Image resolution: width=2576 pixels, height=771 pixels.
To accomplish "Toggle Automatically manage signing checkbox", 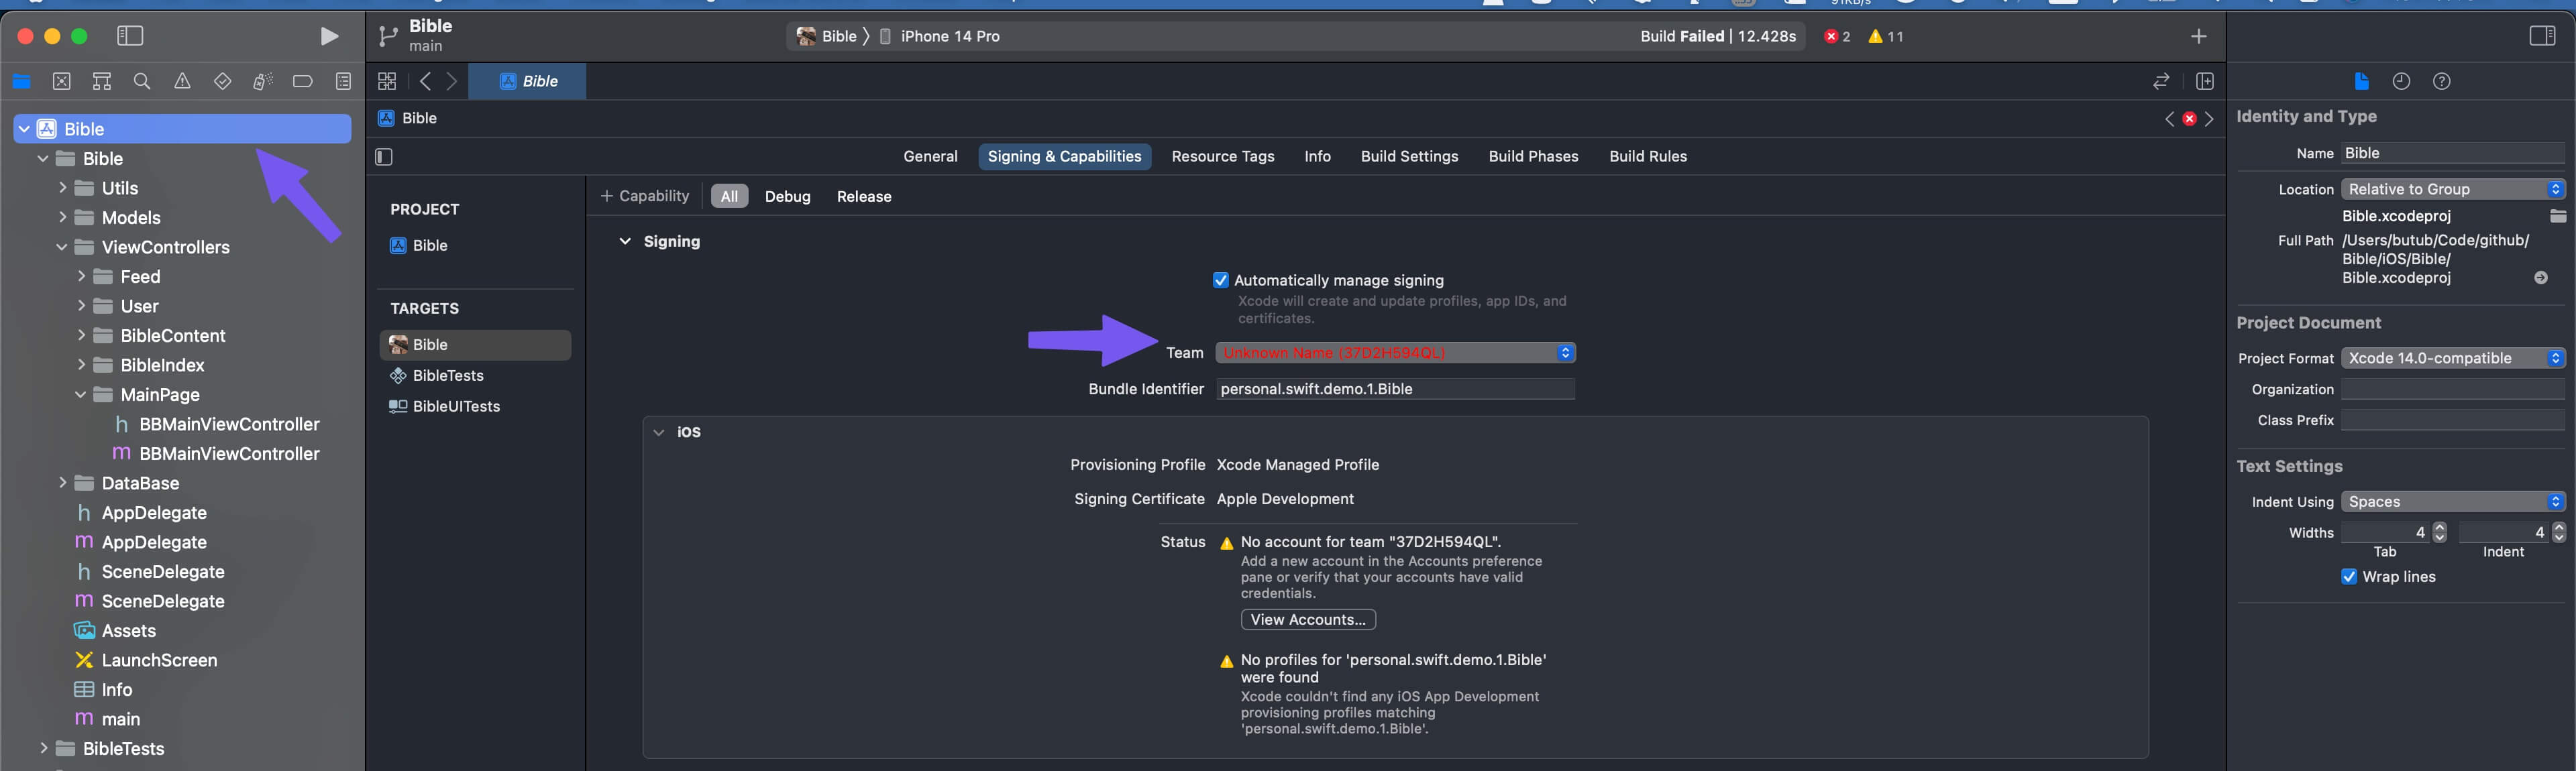I will (x=1220, y=280).
